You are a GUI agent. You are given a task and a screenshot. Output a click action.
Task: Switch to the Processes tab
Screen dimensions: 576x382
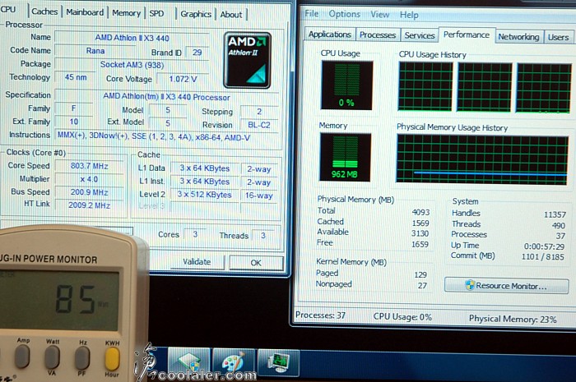378,35
